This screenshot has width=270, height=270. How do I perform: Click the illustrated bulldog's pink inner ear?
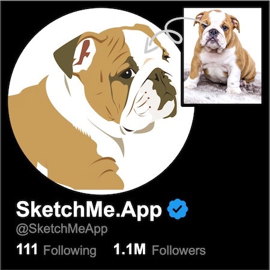click(84, 52)
